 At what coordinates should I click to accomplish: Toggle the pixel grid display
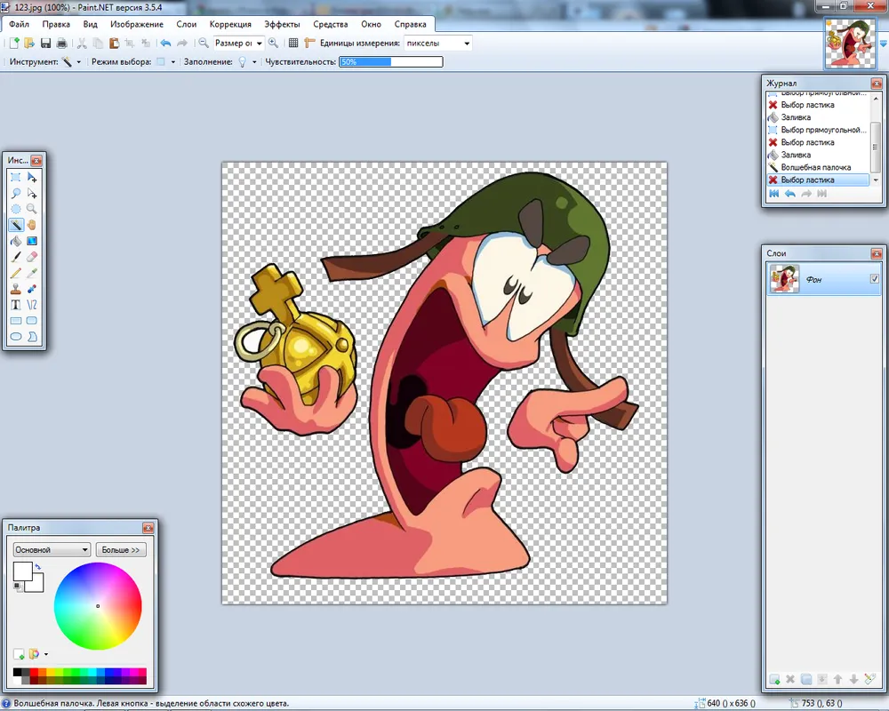(293, 43)
